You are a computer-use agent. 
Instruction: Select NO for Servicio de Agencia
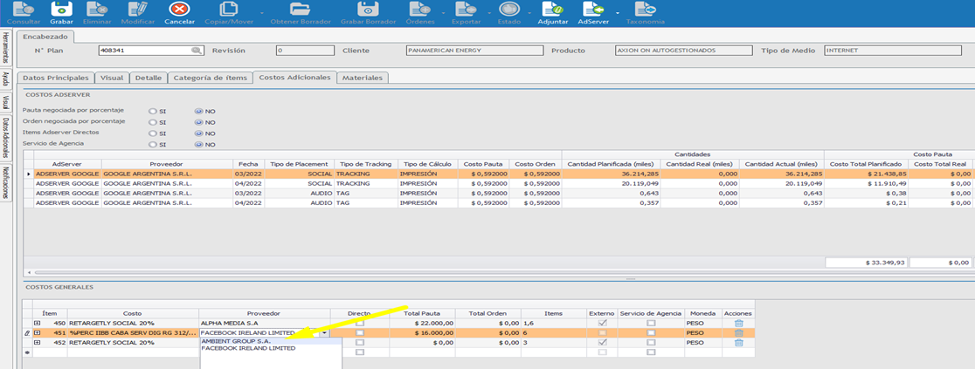click(x=198, y=145)
